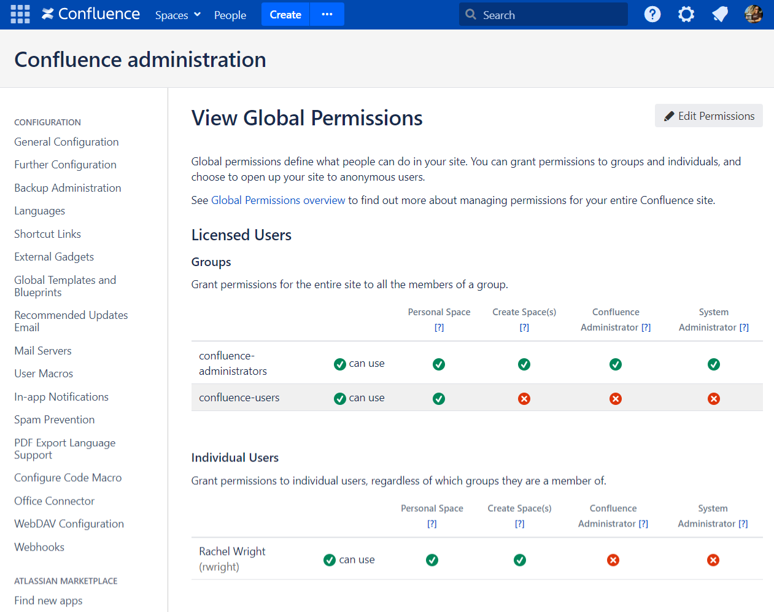The width and height of the screenshot is (774, 612).
Task: Open the People menu item
Action: point(230,15)
